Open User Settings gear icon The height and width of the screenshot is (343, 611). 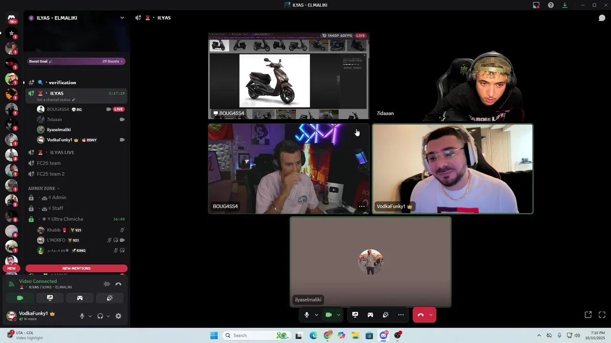(118, 316)
